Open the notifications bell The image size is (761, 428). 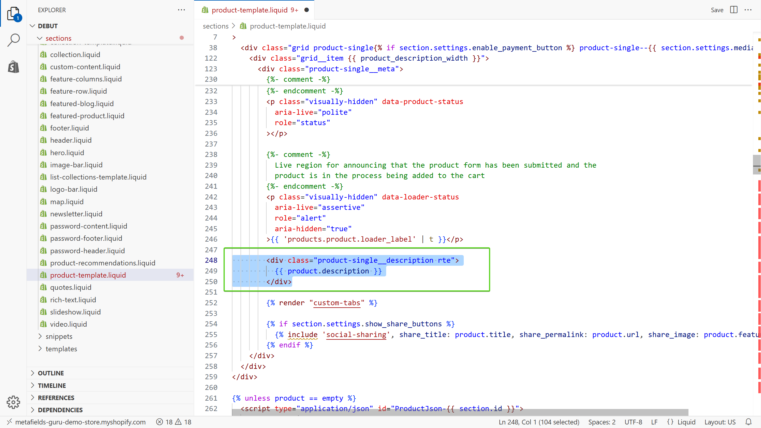(x=749, y=422)
